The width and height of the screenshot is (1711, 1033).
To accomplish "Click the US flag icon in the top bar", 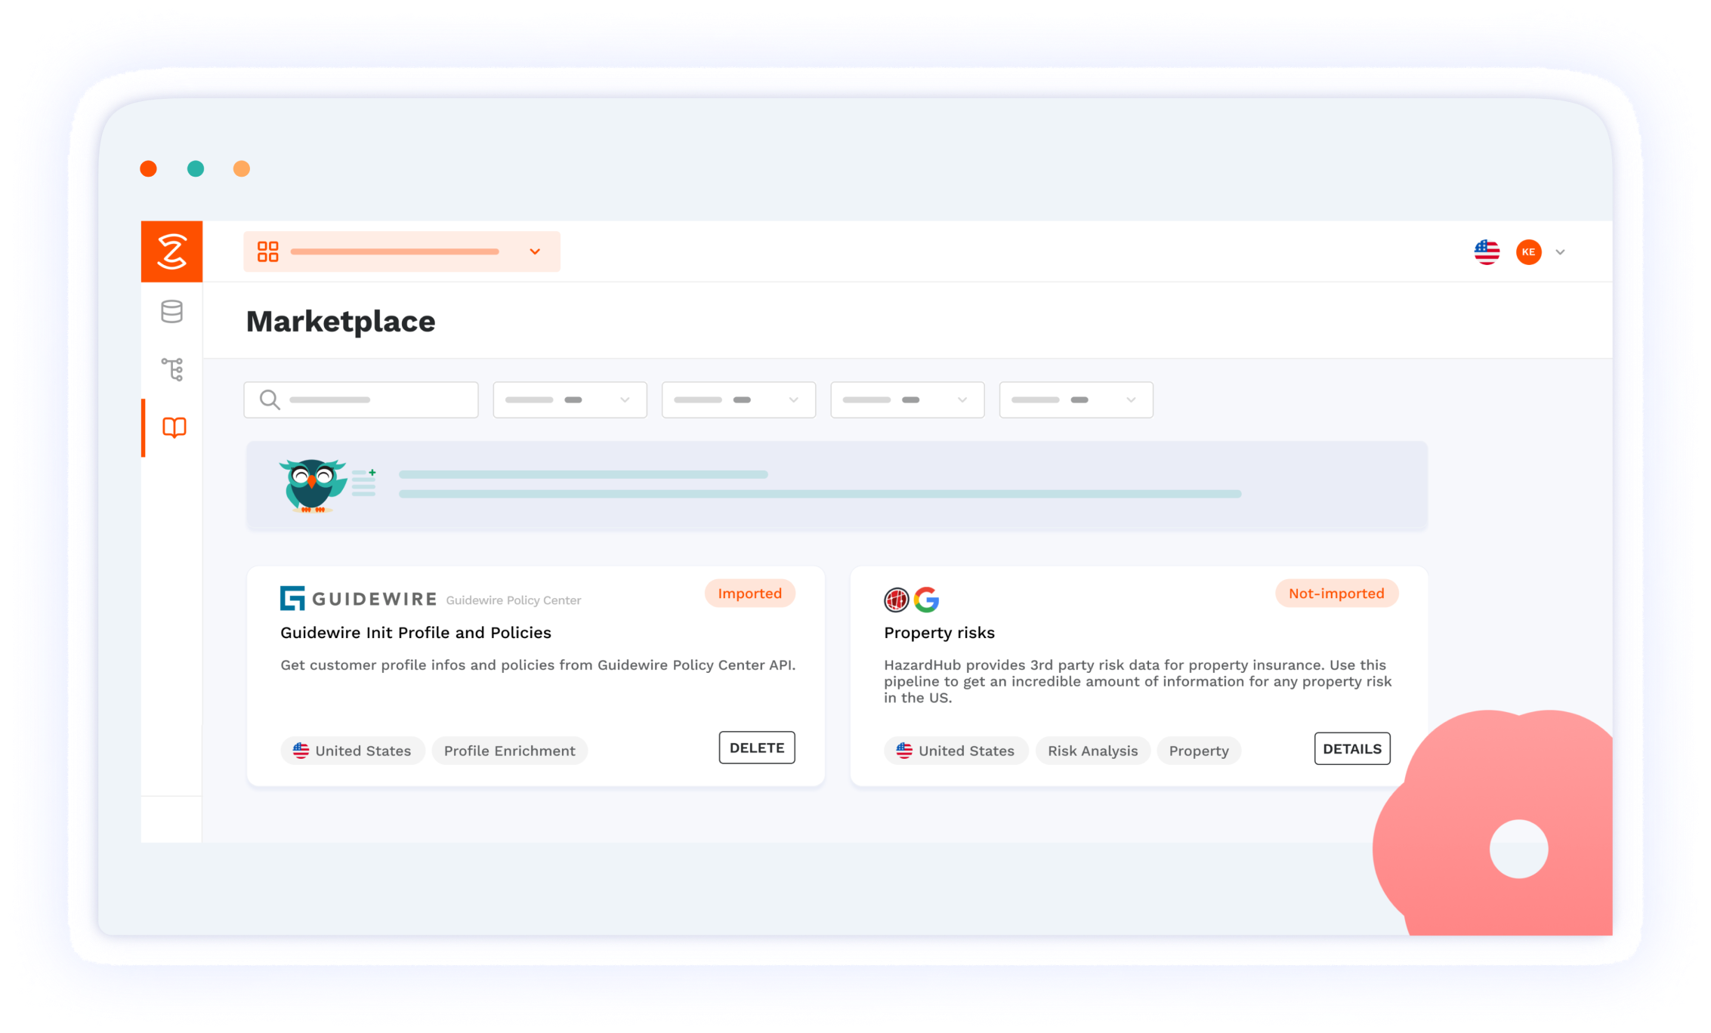I will coord(1486,253).
